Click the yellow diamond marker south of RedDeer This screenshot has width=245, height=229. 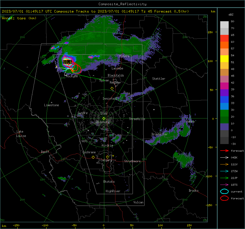(x=112, y=88)
